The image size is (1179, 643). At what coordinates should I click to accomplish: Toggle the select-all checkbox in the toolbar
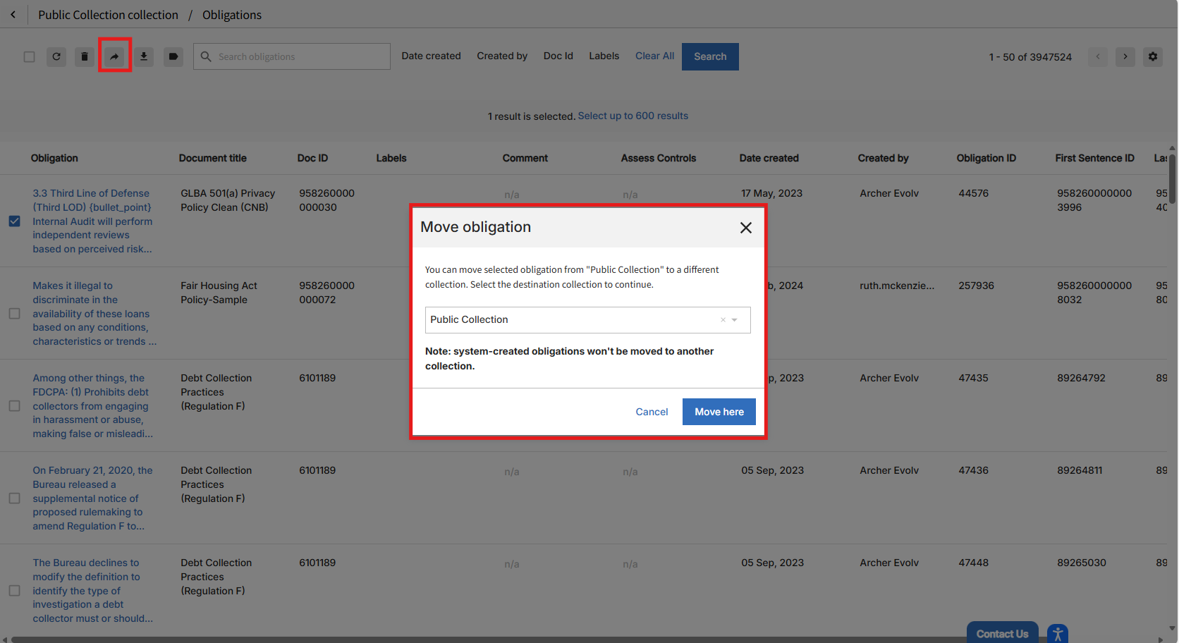tap(29, 56)
